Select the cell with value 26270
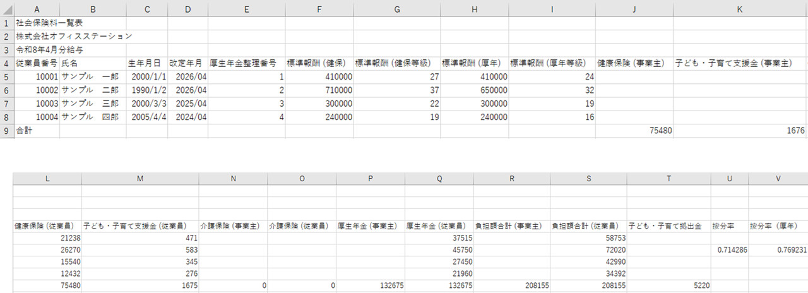 48,250
